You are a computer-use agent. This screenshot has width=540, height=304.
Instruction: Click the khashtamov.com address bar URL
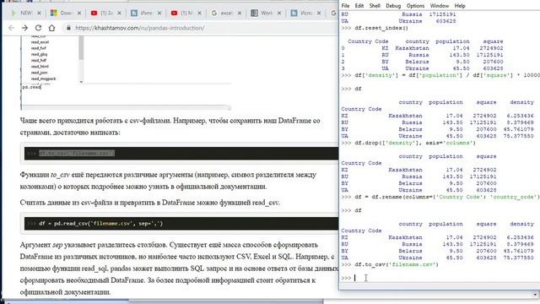coord(139,28)
